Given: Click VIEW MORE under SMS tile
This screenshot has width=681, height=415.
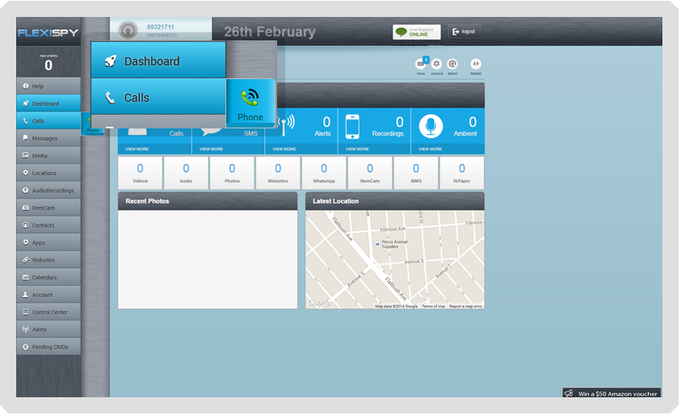Looking at the screenshot, I should pos(211,149).
